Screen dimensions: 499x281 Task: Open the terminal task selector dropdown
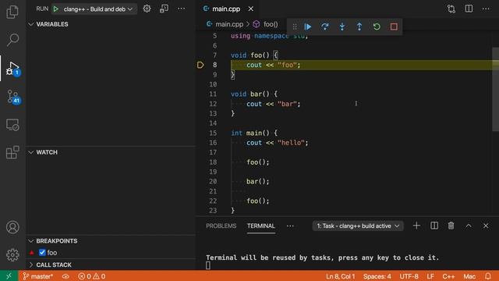click(x=358, y=226)
